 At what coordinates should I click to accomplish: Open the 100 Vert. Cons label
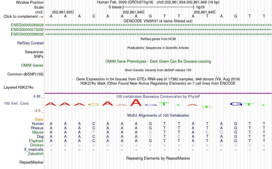(x=16, y=103)
